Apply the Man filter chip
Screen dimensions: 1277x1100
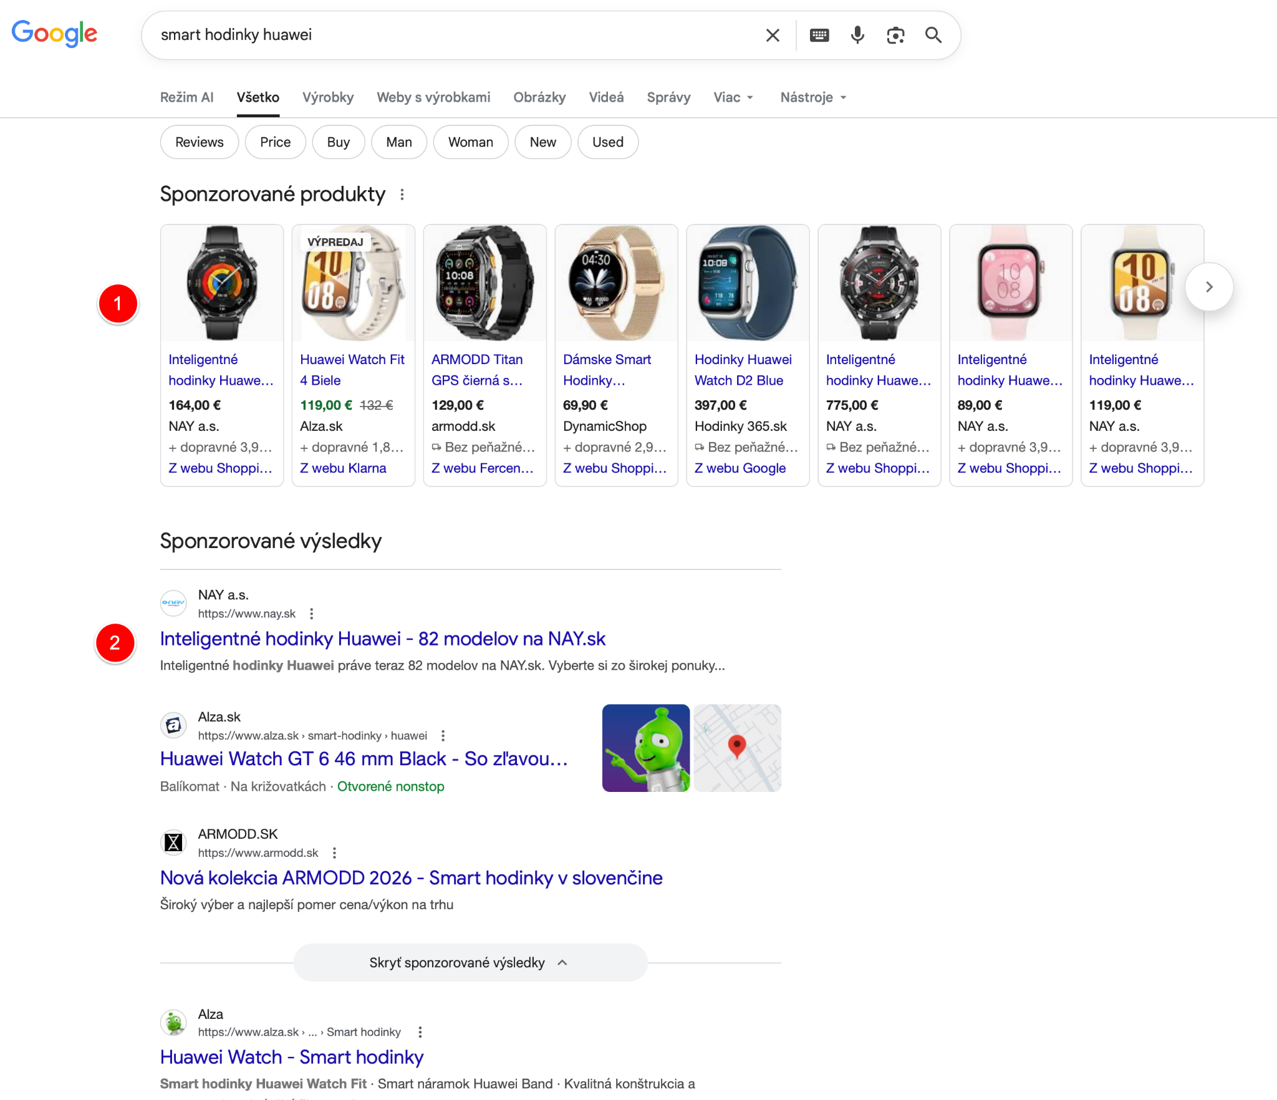pos(399,142)
